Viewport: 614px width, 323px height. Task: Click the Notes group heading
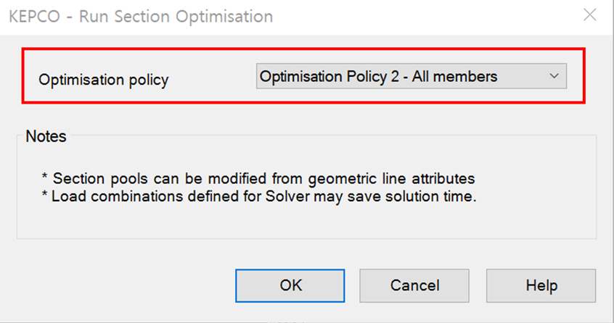46,136
